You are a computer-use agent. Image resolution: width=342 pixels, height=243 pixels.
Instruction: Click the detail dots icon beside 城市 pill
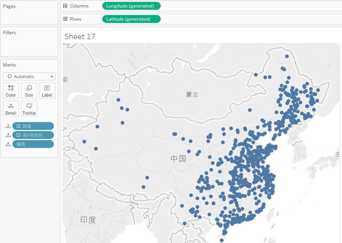click(8, 144)
